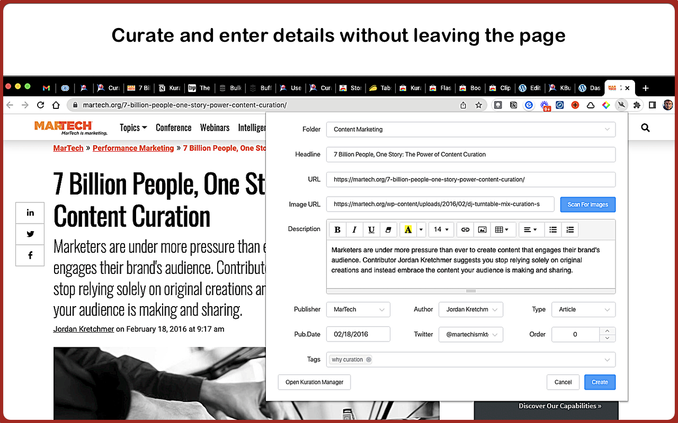Viewport: 678px width, 423px height.
Task: Click the Notion extension icon
Action: [513, 105]
